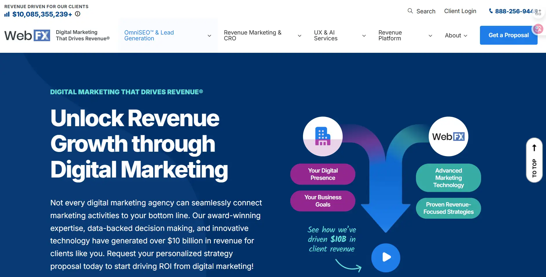
Task: Click 'Digital Marketing That Drives Revenue' tagline in header
Action: [83, 35]
